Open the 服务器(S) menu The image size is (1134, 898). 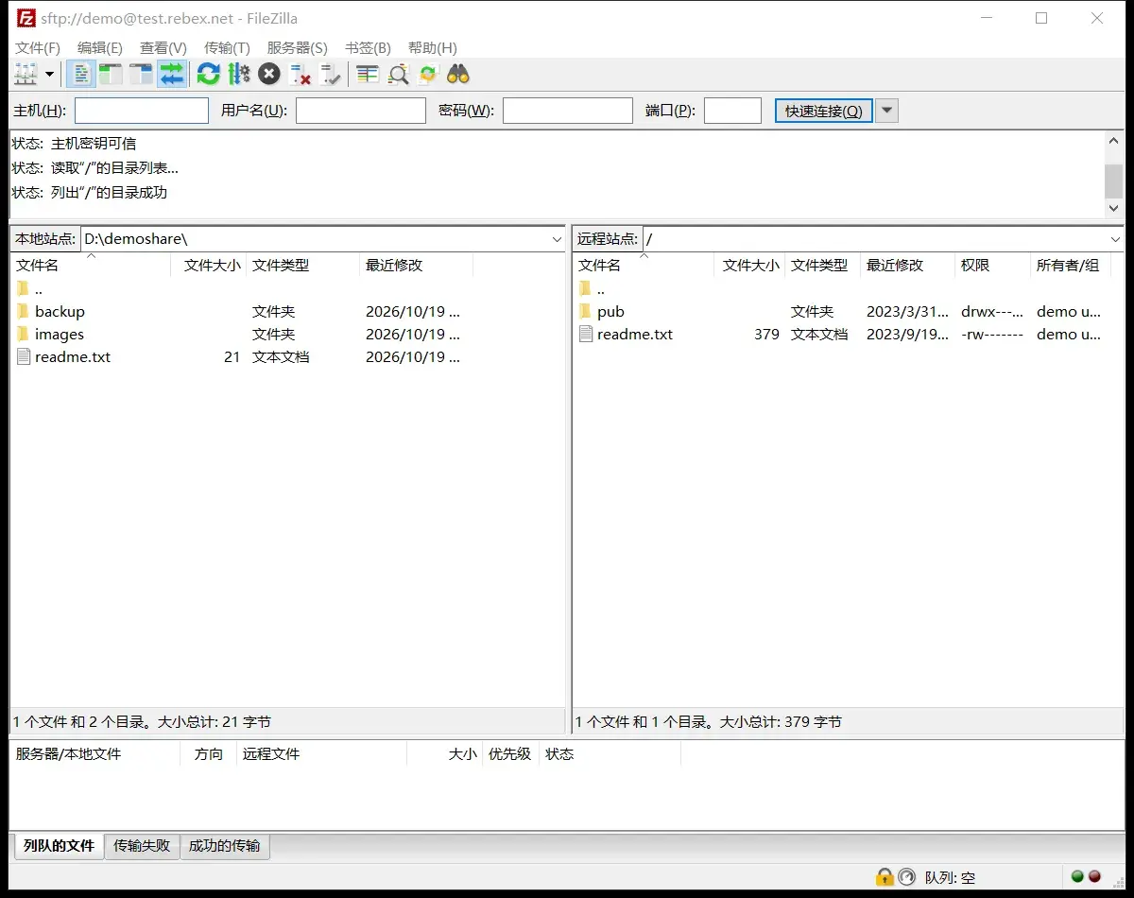pyautogui.click(x=298, y=47)
